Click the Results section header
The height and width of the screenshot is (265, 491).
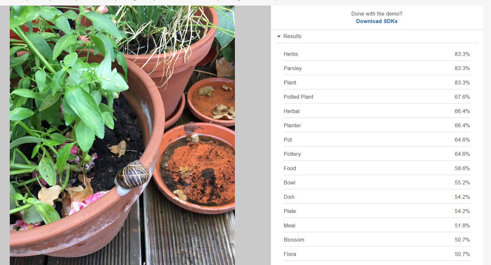pyautogui.click(x=377, y=36)
